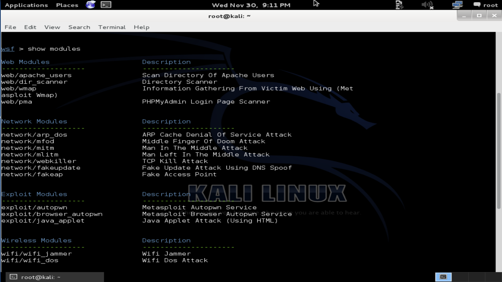The height and width of the screenshot is (282, 502).
Task: Open the root user menu
Action: click(x=486, y=5)
